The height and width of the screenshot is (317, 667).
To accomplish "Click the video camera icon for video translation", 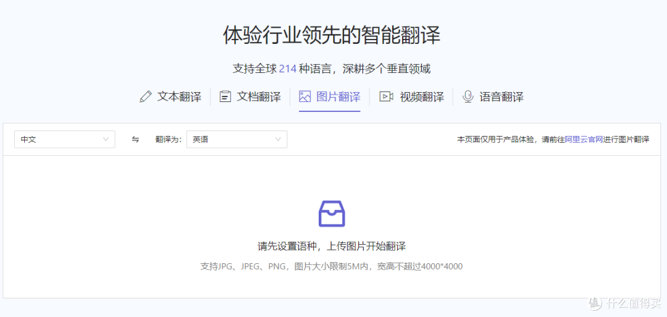I will [x=386, y=96].
